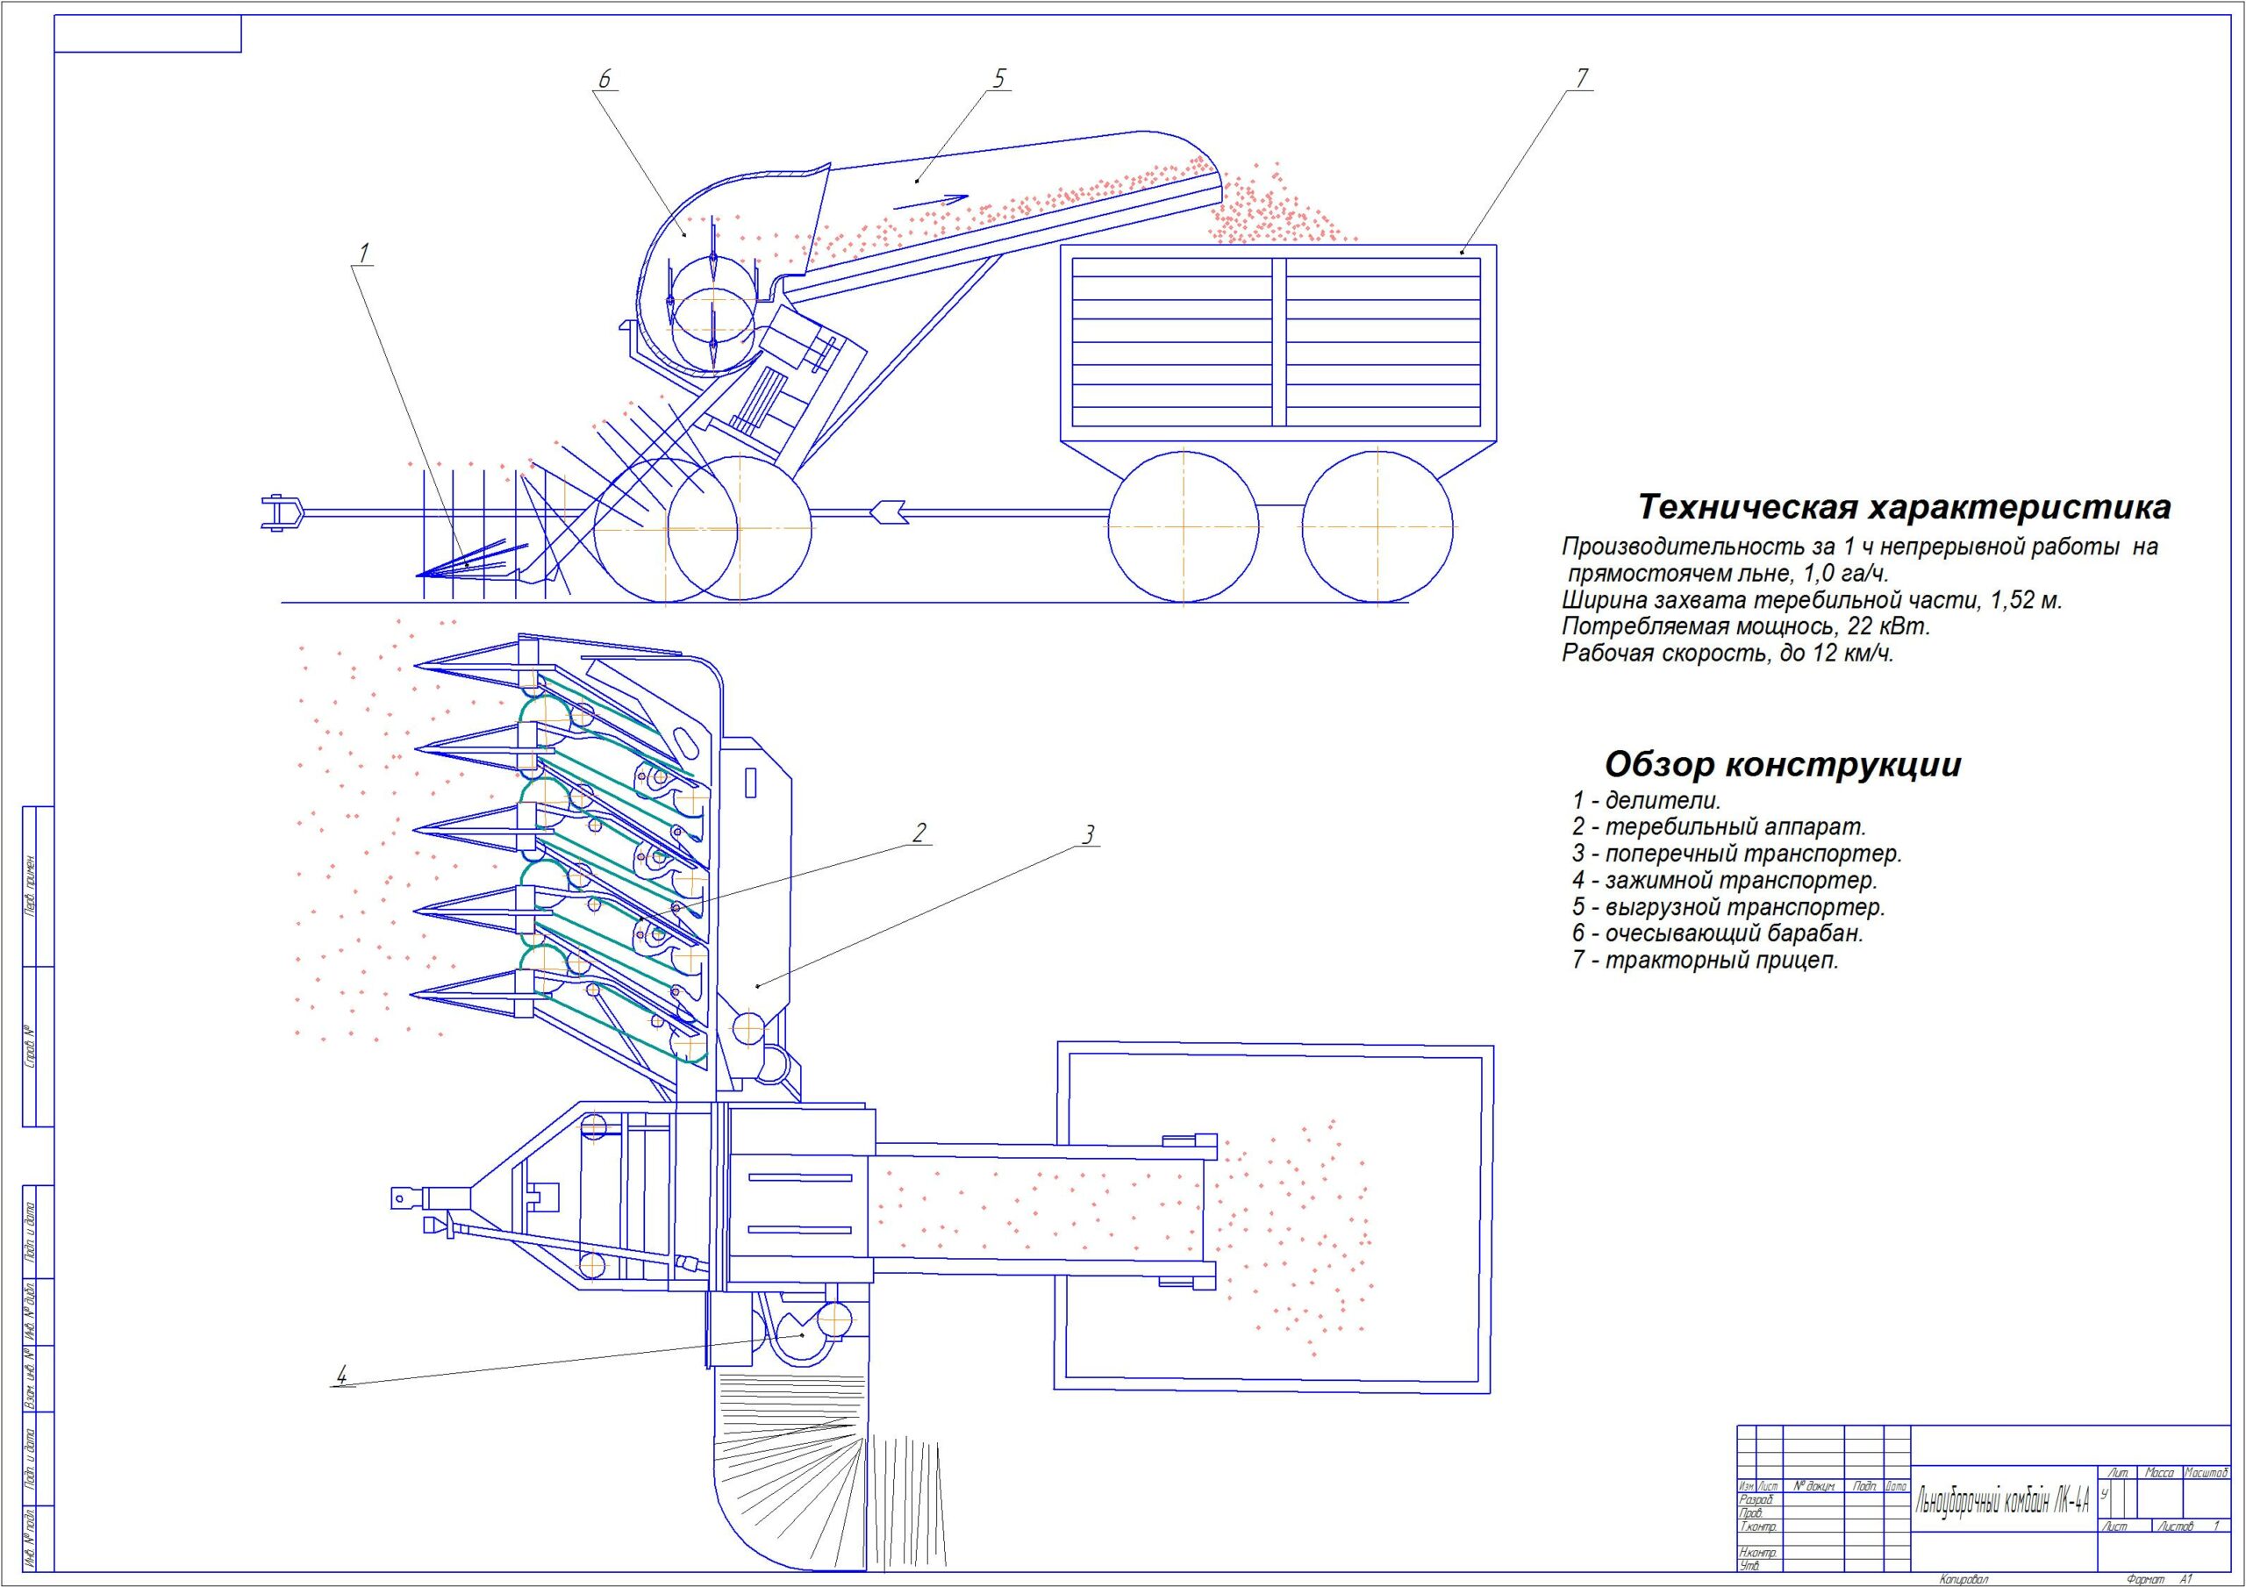Click the heading "Техническая характеристика"
This screenshot has height=1587, width=2246.
1904,508
